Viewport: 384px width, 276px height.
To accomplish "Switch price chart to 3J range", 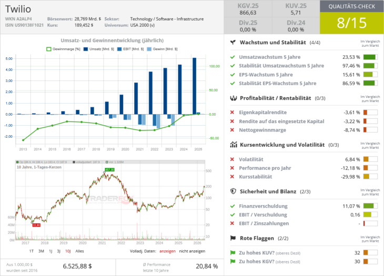I will tap(58, 251).
